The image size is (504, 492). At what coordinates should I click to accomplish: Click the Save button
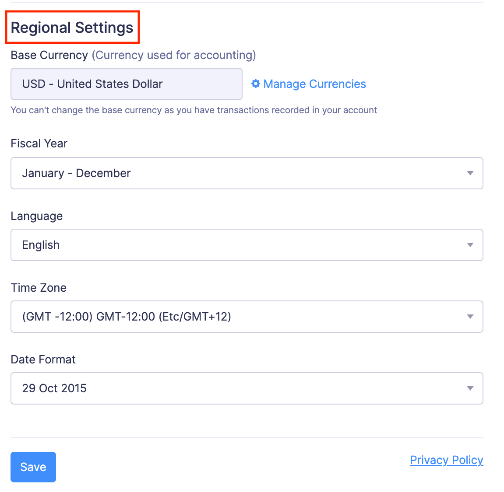33,467
